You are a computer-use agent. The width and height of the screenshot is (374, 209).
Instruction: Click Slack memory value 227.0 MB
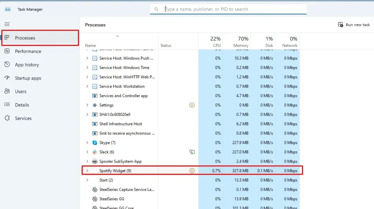240,152
